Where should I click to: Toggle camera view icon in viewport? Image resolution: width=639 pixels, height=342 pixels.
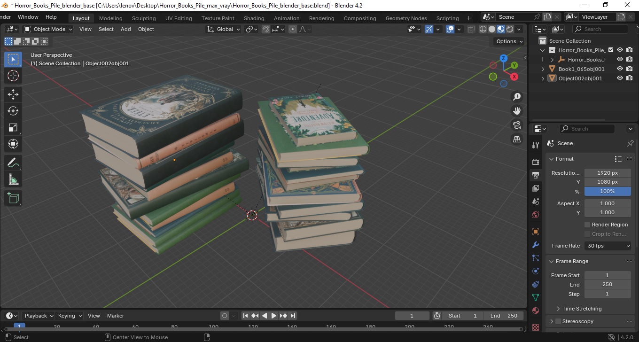(517, 125)
